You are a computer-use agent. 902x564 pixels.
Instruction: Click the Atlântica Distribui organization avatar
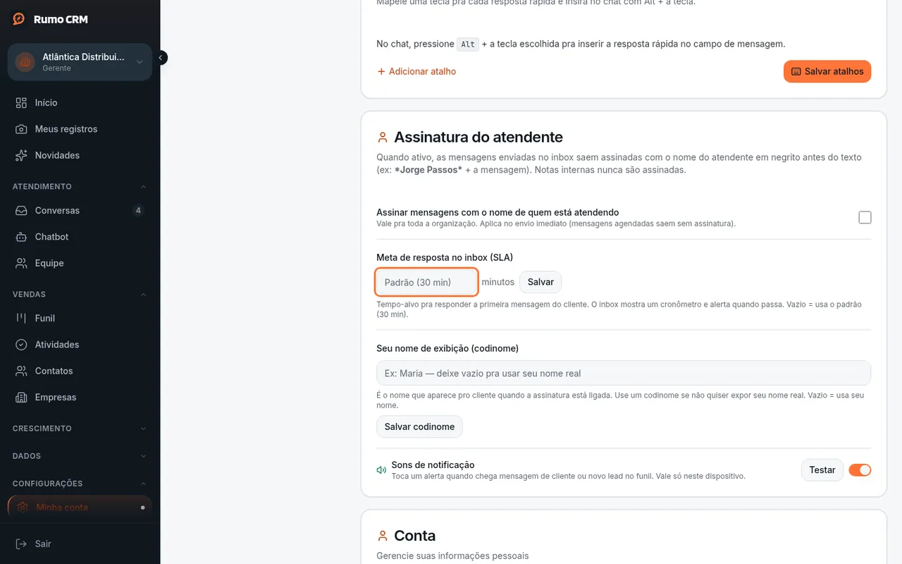[25, 62]
